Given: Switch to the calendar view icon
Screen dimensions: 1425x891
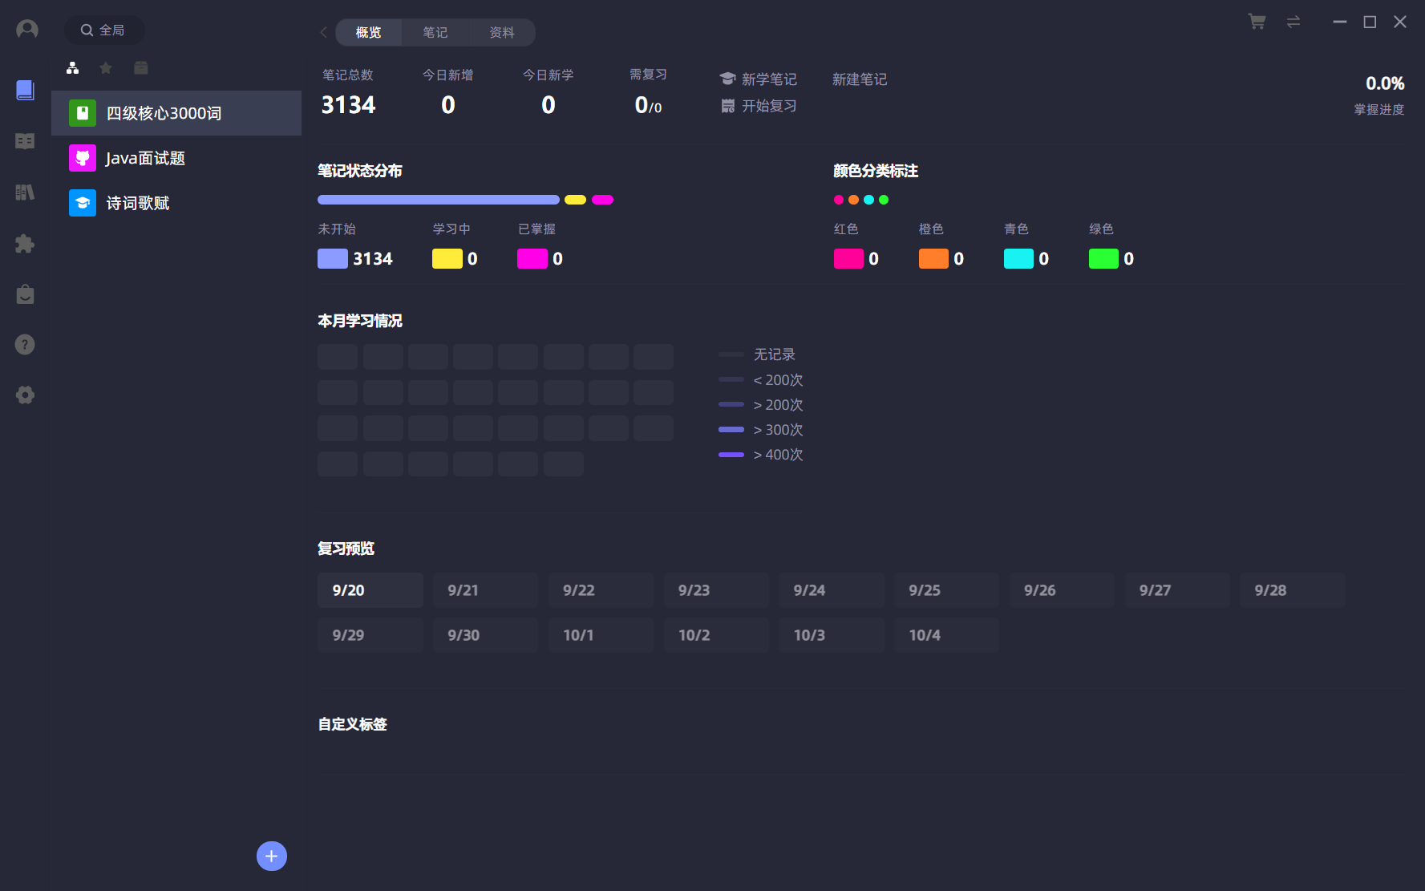Looking at the screenshot, I should [x=141, y=68].
